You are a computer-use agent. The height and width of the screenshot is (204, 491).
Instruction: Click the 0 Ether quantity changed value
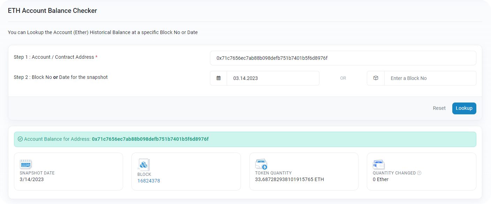(380, 179)
